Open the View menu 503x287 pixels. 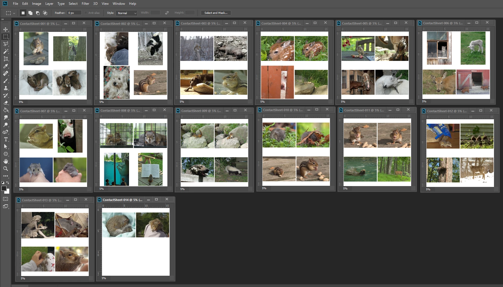[x=105, y=4]
